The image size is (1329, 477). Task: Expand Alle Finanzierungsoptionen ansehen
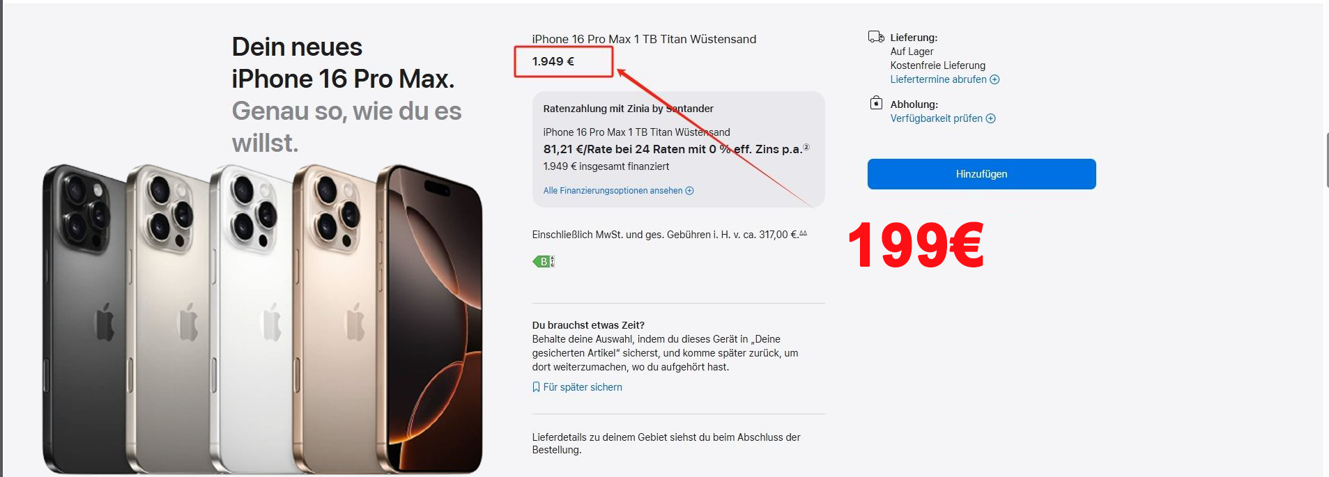pos(613,191)
